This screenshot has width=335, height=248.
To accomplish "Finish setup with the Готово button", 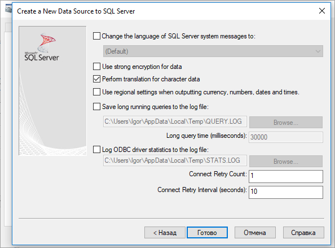I will (207, 233).
